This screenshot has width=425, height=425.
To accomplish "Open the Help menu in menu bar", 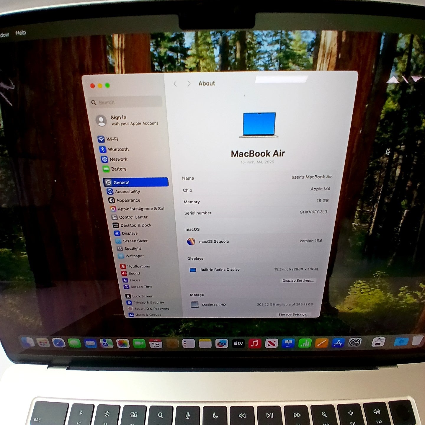I will pos(21,33).
